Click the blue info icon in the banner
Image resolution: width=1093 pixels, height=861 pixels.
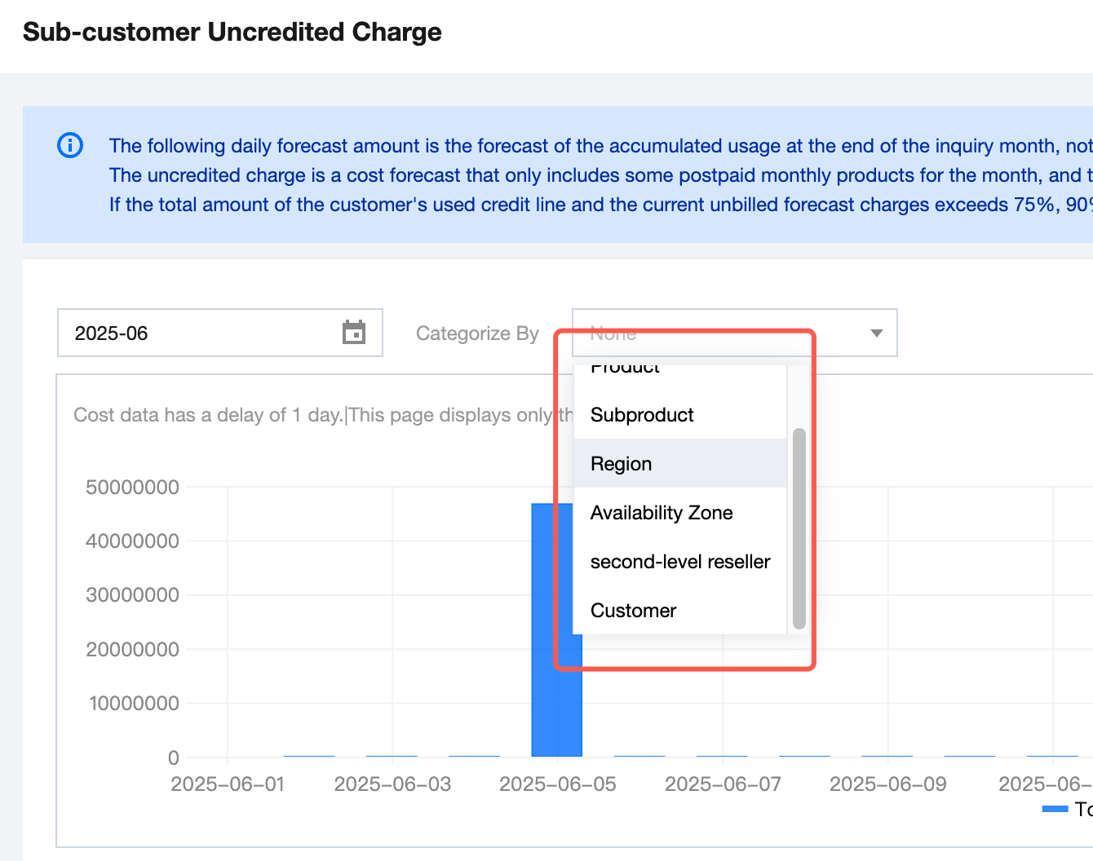[70, 145]
